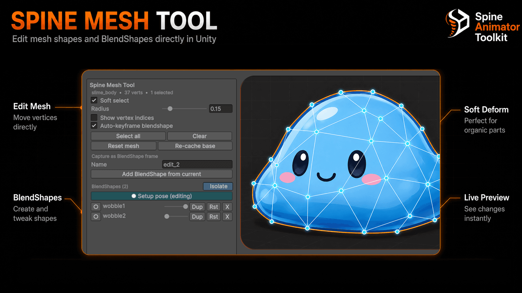Select the wobble2 radio button
This screenshot has width=522, height=293.
96,216
